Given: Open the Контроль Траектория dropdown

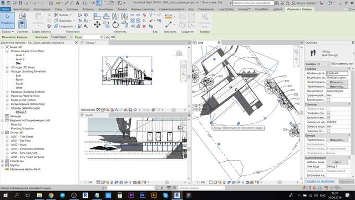Looking at the screenshot, I should (62, 37).
